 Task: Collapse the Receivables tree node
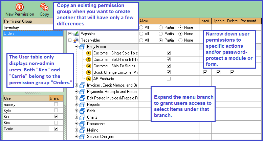[70, 40]
